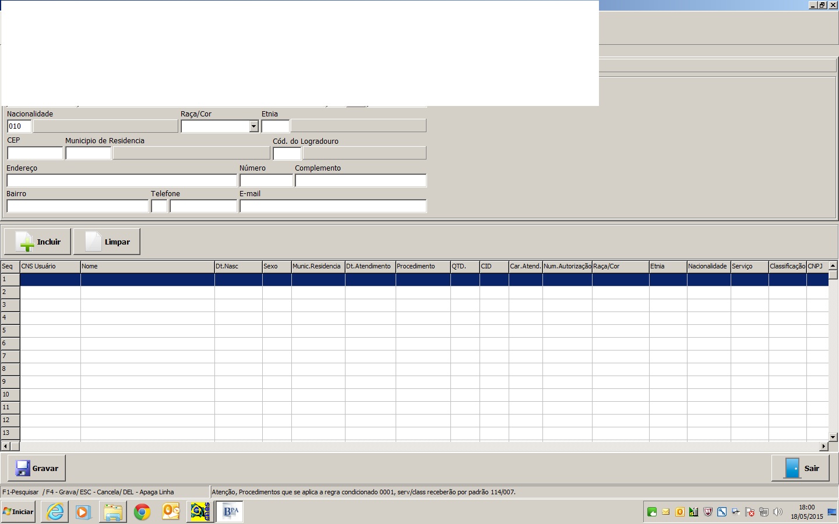Open Windows Explorer folder icon in taskbar
Viewport: 839px width, 524px height.
112,512
